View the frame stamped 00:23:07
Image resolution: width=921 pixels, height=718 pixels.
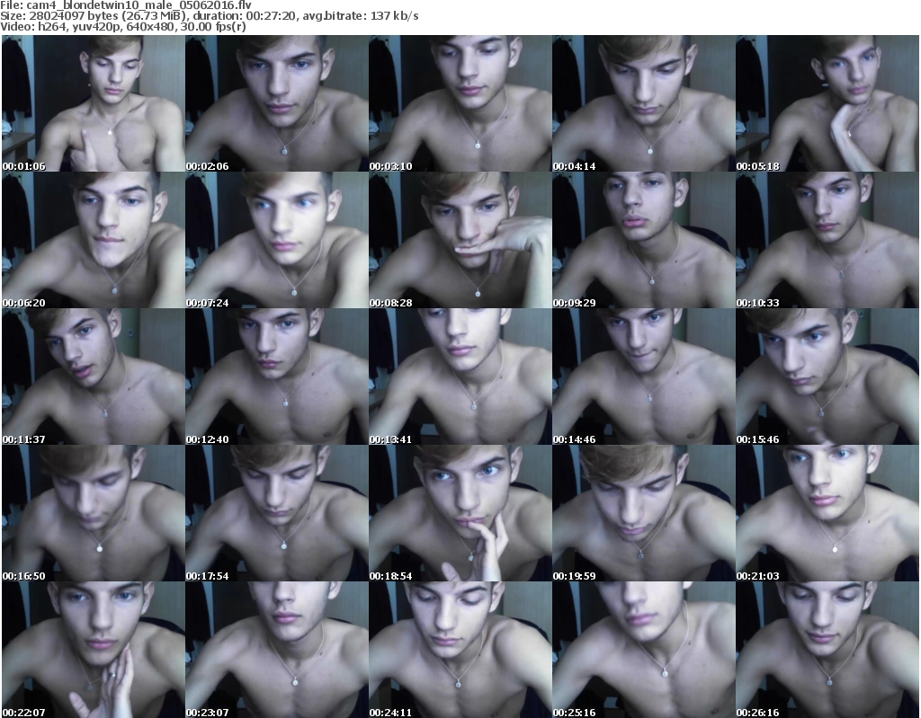pyautogui.click(x=277, y=650)
